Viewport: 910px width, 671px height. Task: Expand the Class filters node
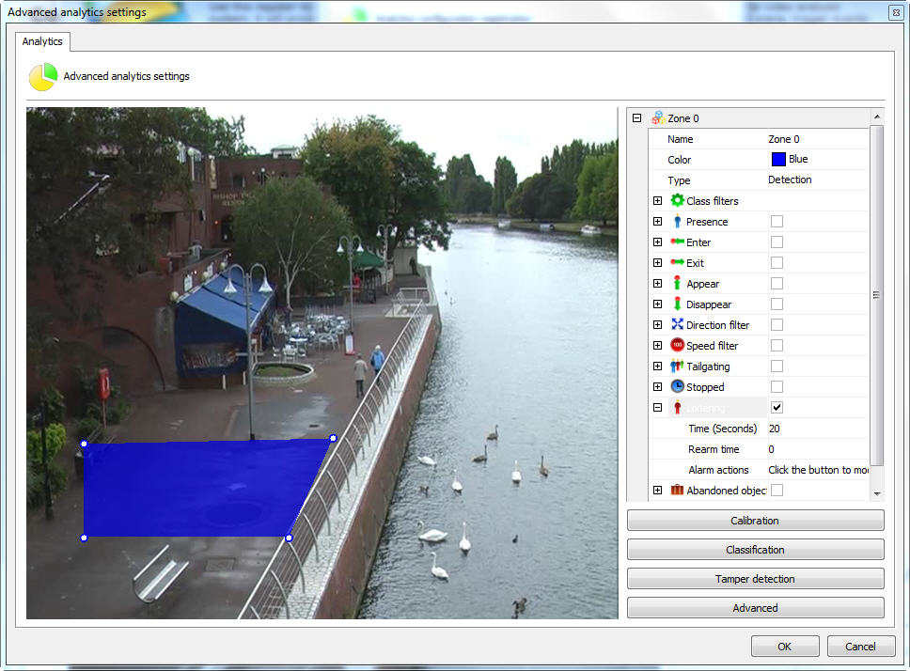tap(657, 201)
